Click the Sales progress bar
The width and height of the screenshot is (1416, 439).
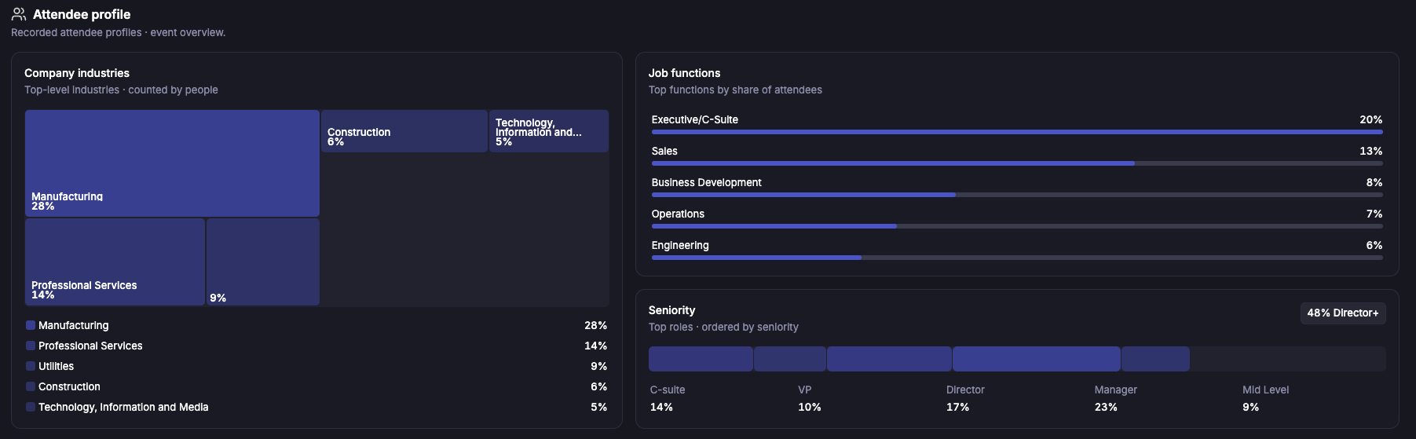pyautogui.click(x=1017, y=163)
